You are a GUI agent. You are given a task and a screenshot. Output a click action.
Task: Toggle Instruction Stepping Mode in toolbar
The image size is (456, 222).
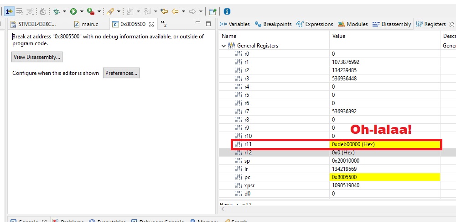pyautogui.click(x=9, y=11)
